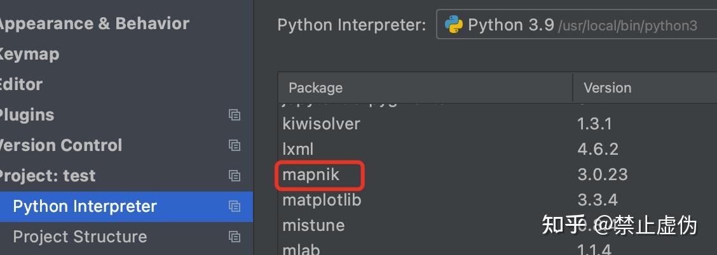Open the Project Structure page
Image resolution: width=717 pixels, height=255 pixels.
click(x=79, y=237)
